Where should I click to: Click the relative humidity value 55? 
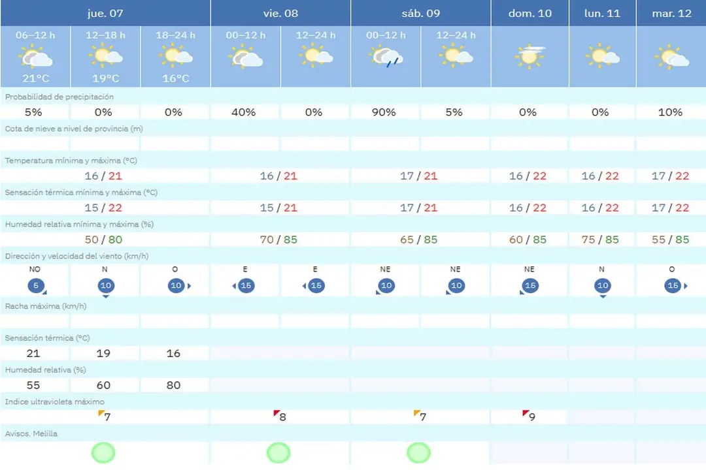33,385
